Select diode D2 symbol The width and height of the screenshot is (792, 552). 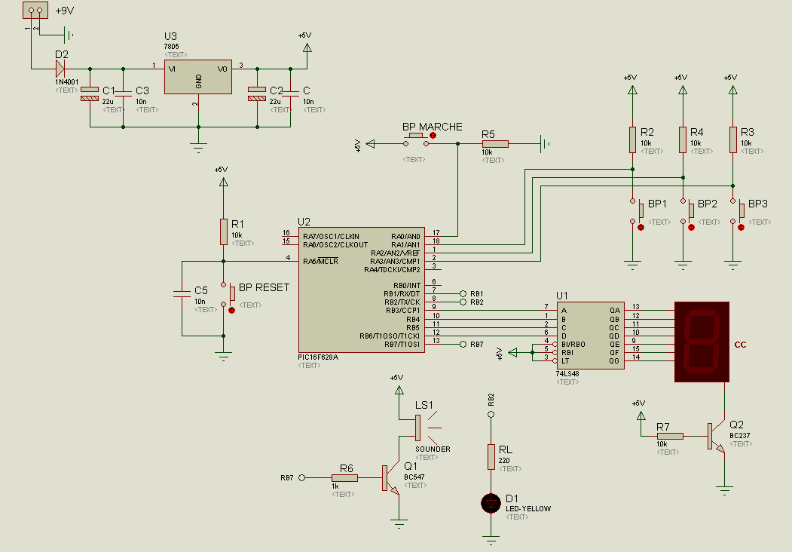pos(60,69)
